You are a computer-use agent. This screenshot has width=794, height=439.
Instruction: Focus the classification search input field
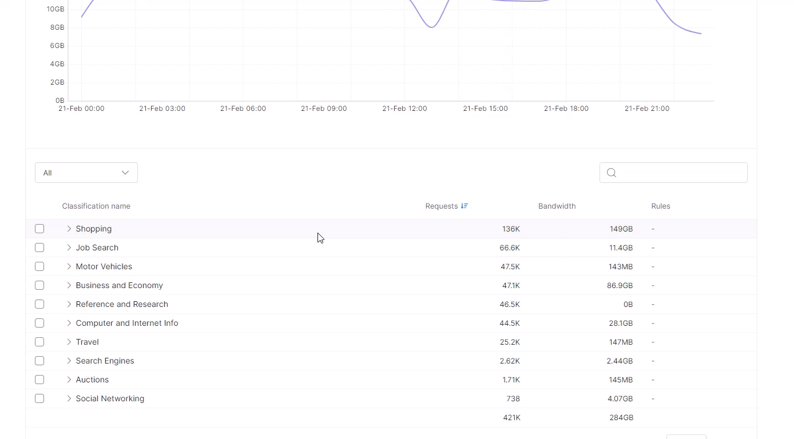(673, 173)
